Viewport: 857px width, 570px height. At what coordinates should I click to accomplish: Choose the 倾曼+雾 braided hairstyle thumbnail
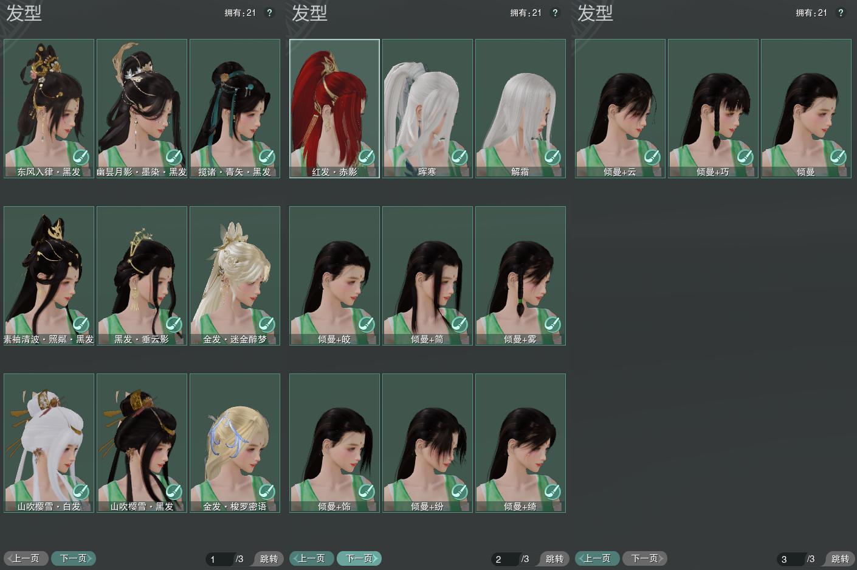pos(521,276)
